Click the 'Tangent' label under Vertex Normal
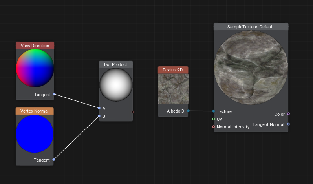The width and height of the screenshot is (313, 184). (42, 160)
